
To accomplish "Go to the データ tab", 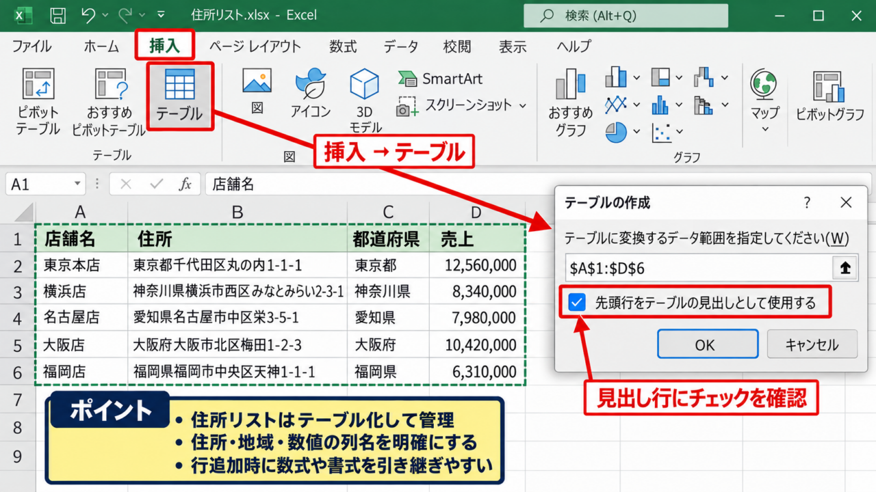I will click(400, 46).
